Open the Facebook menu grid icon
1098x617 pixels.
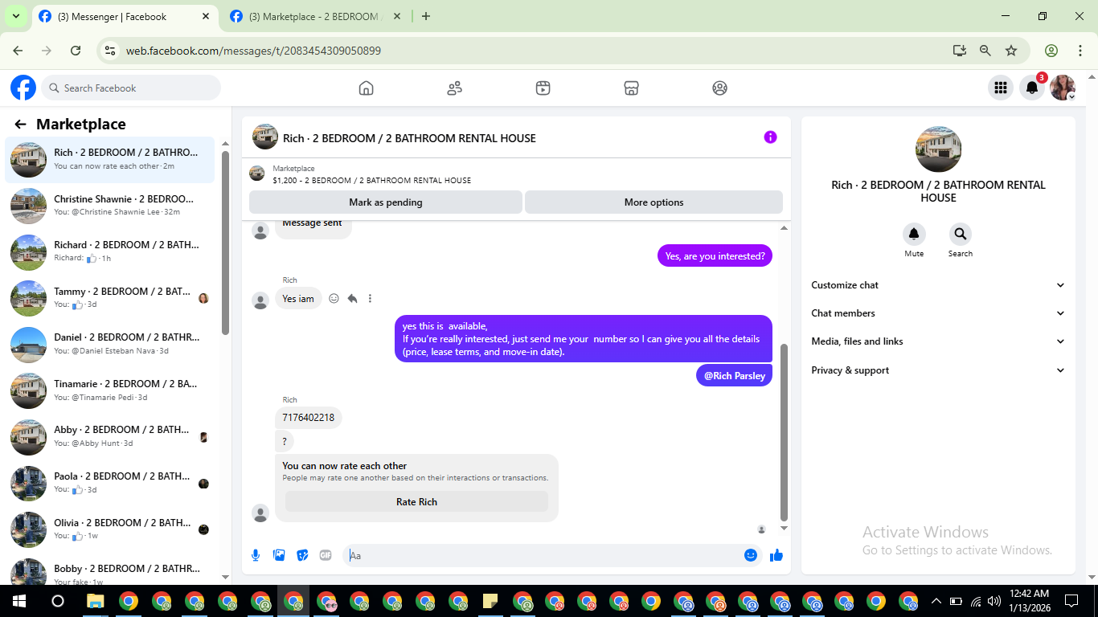click(x=1001, y=88)
